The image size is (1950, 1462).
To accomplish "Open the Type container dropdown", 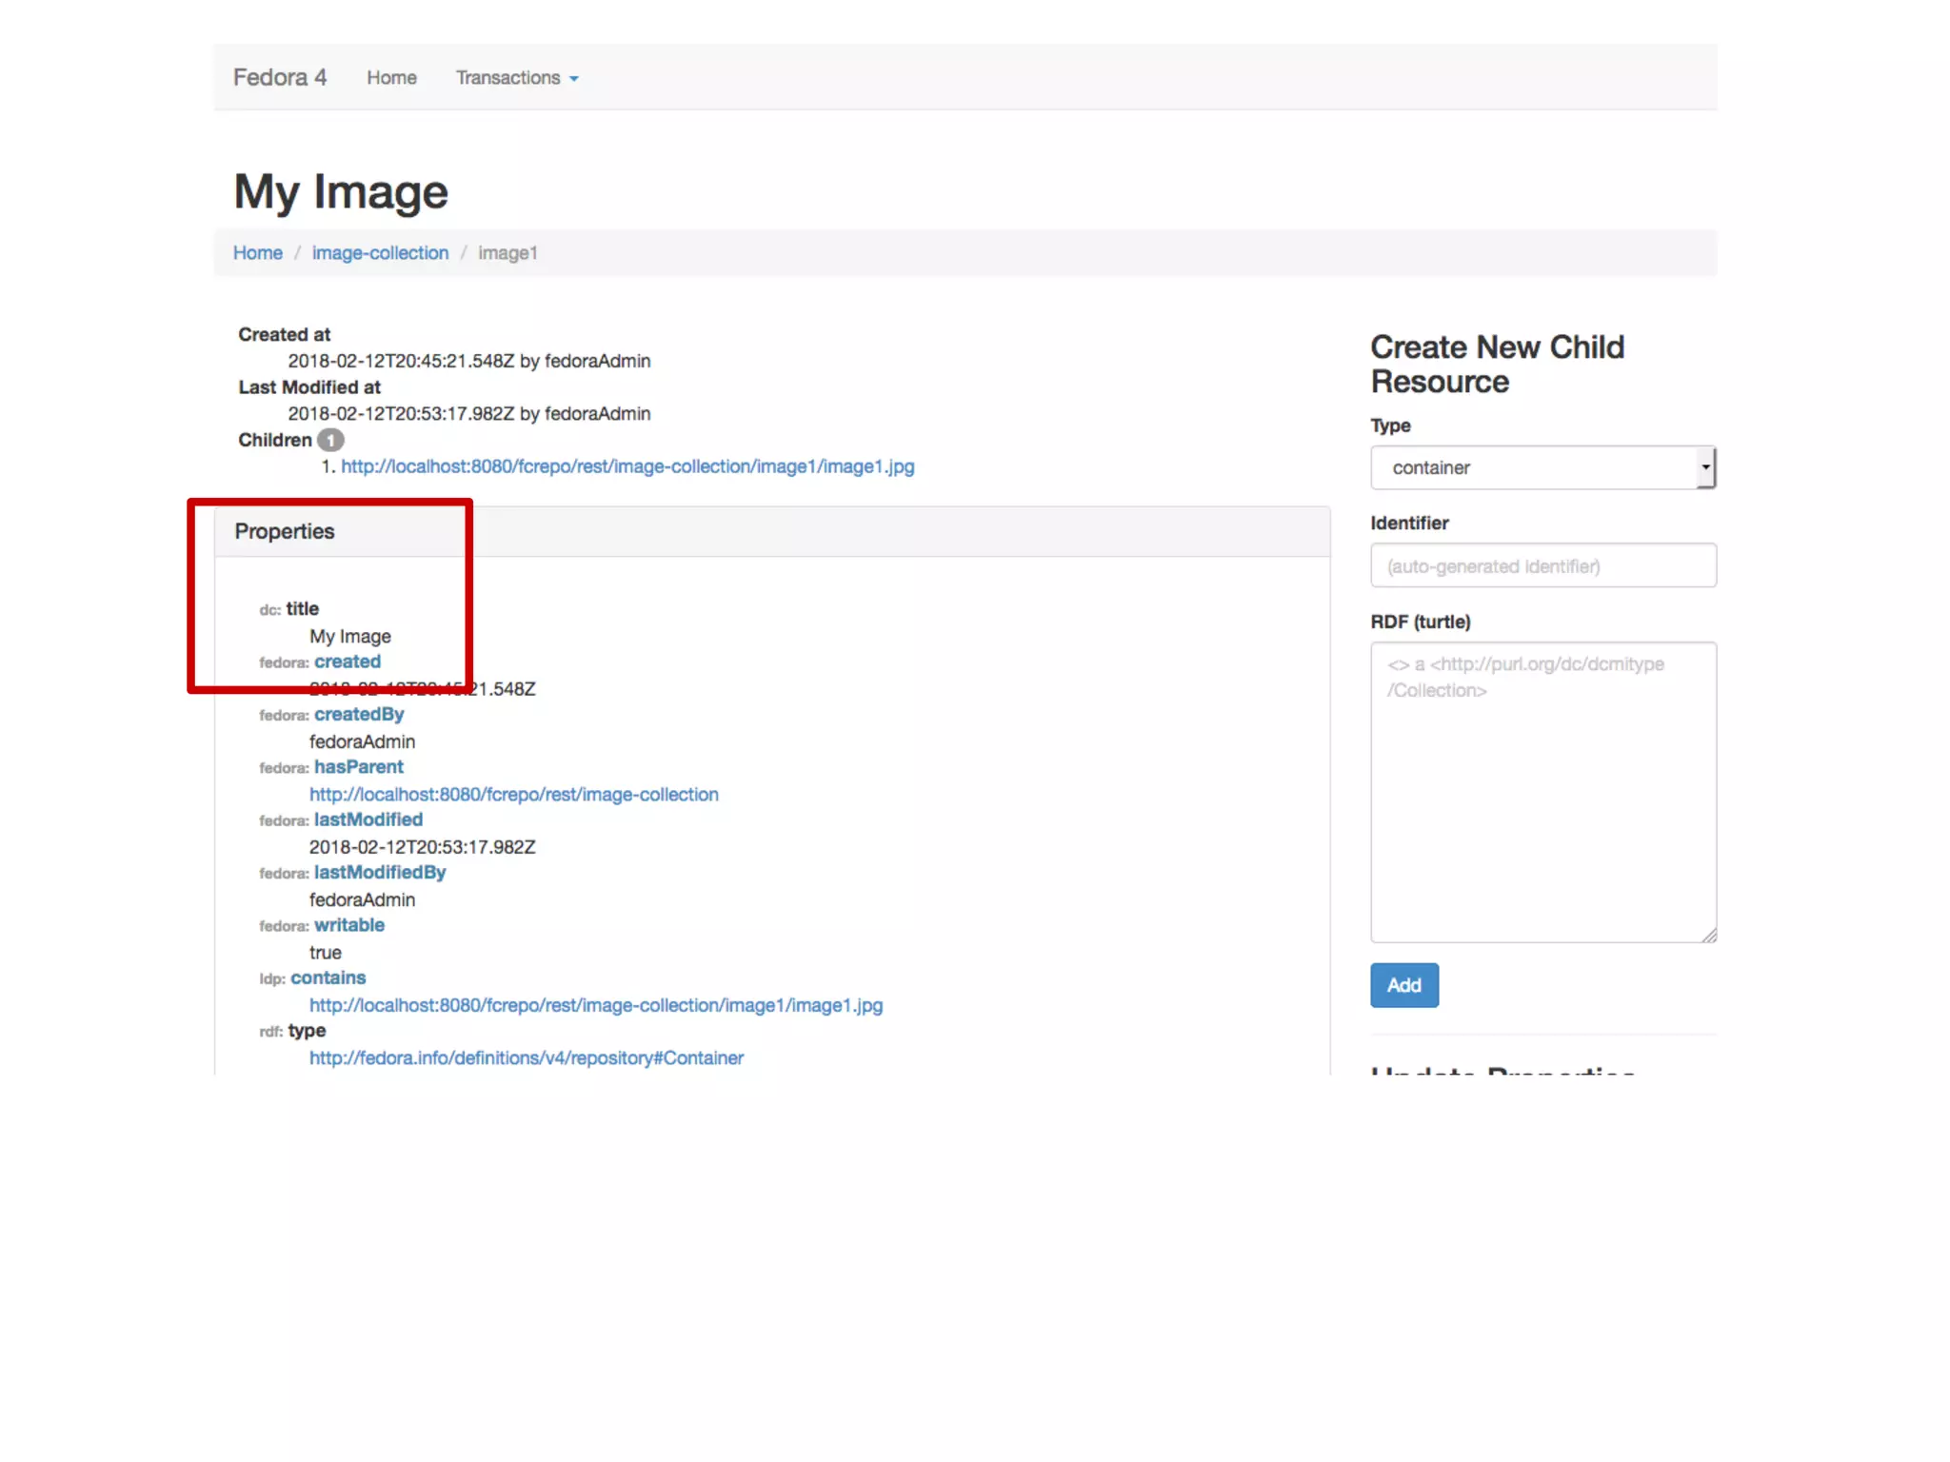I will 1533,467.
